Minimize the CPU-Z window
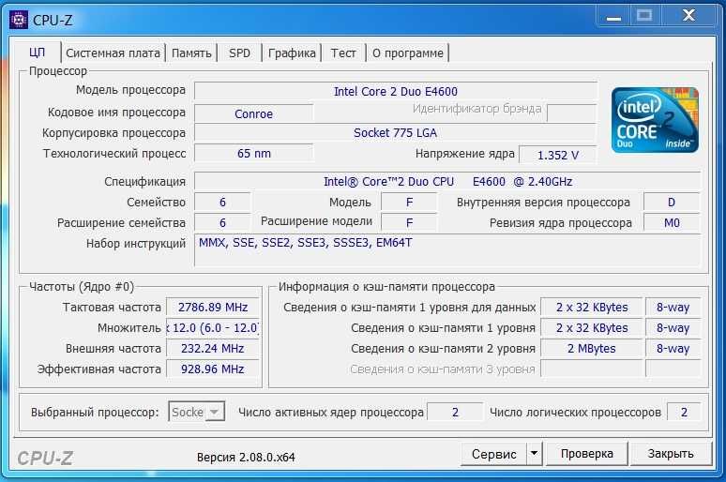The height and width of the screenshot is (482, 726). (614, 17)
